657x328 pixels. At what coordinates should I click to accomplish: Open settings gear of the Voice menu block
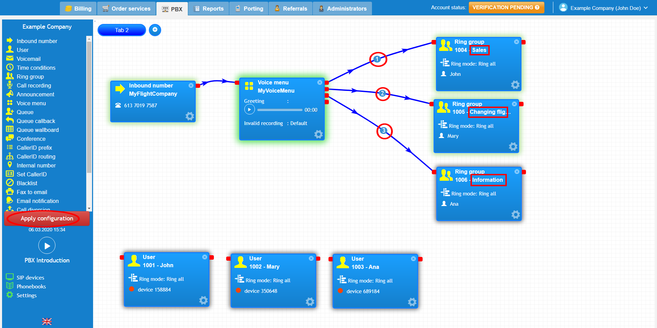pyautogui.click(x=319, y=134)
